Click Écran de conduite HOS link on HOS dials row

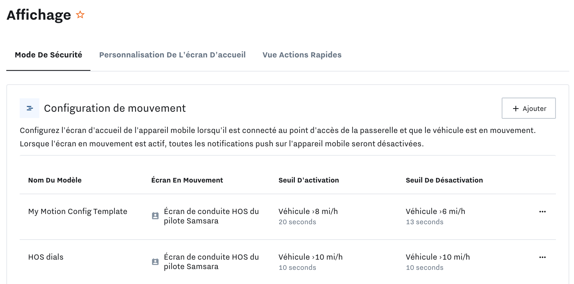[x=212, y=261]
